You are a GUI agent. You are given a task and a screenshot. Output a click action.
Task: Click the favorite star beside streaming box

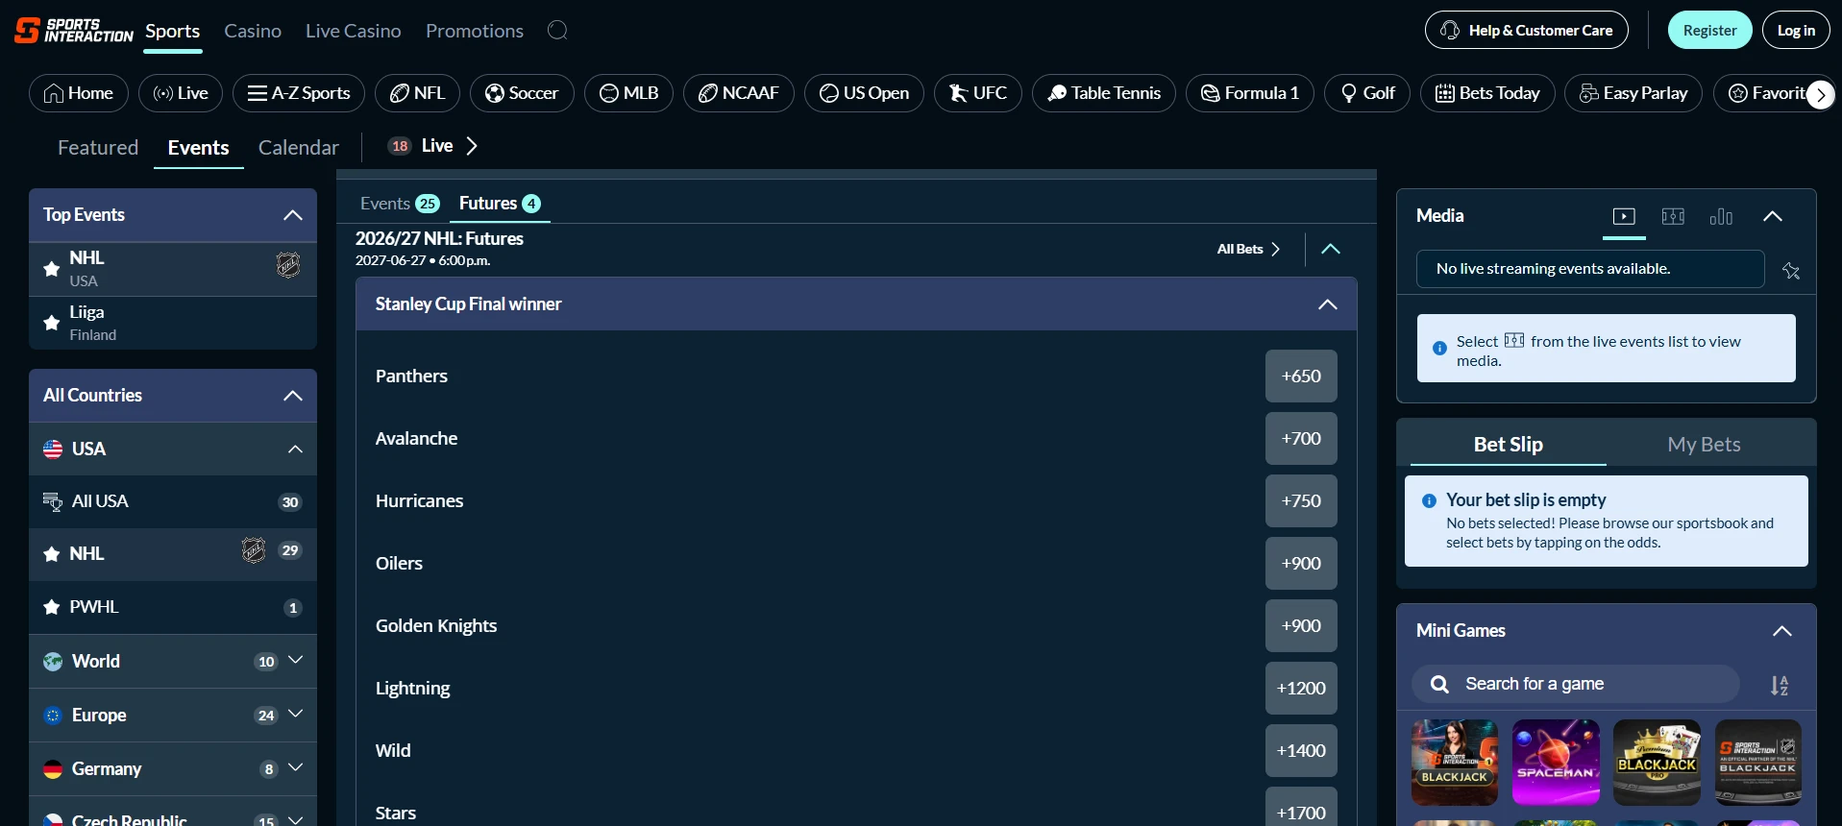pos(1791,271)
